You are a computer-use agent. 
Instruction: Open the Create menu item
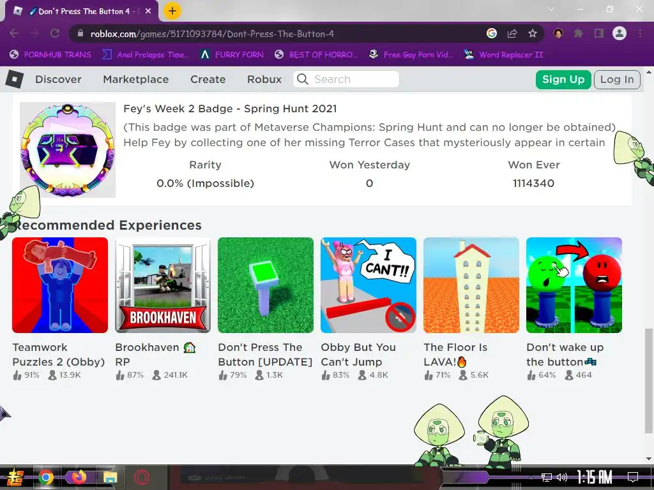tap(208, 79)
